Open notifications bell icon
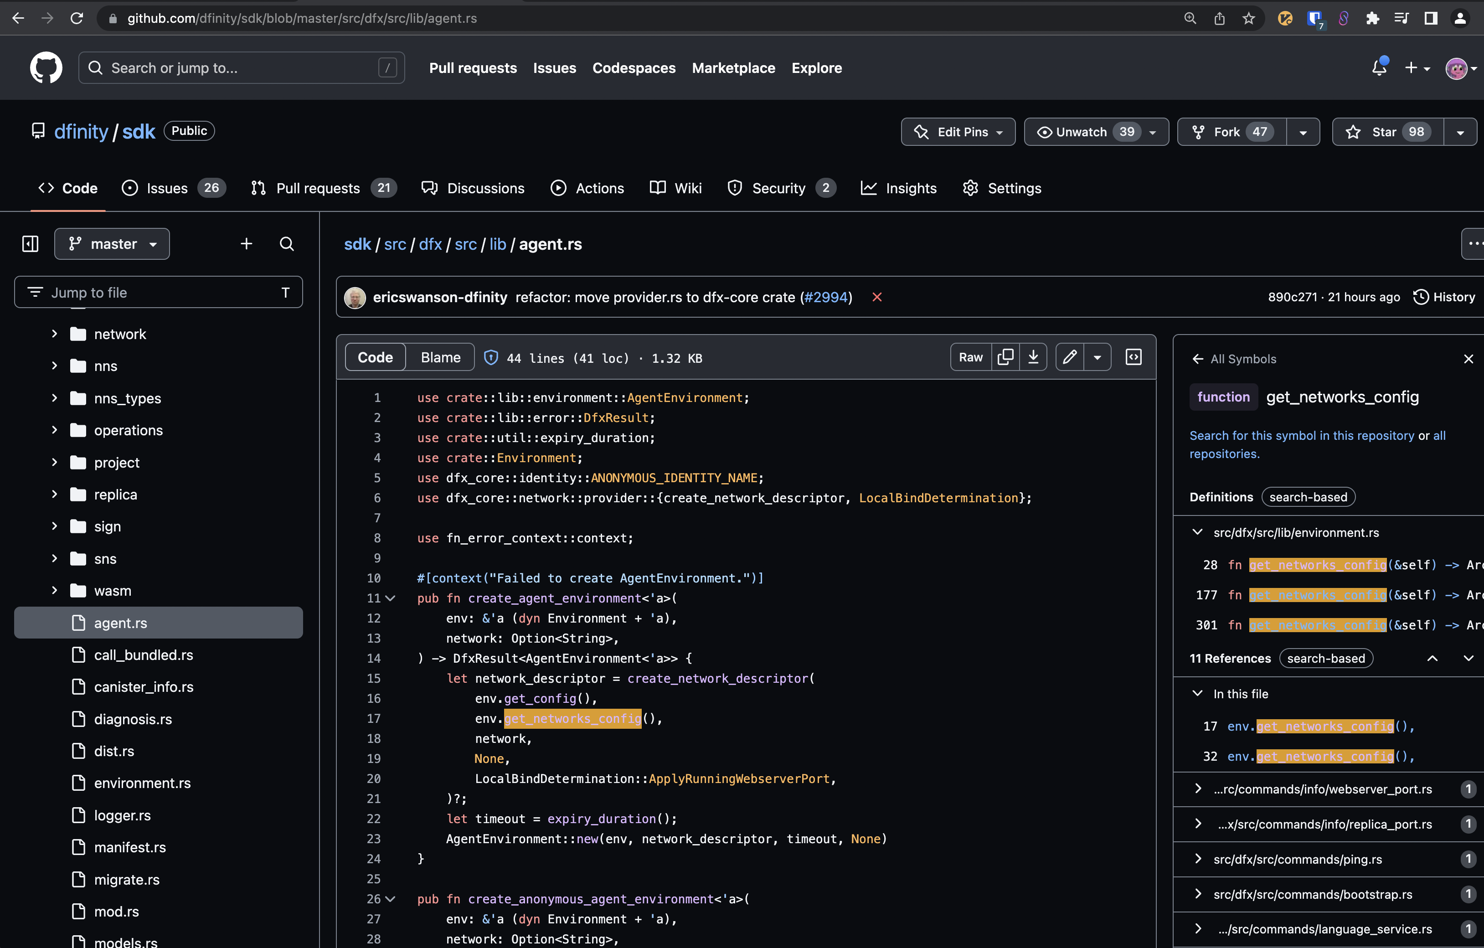The width and height of the screenshot is (1484, 948). point(1379,67)
